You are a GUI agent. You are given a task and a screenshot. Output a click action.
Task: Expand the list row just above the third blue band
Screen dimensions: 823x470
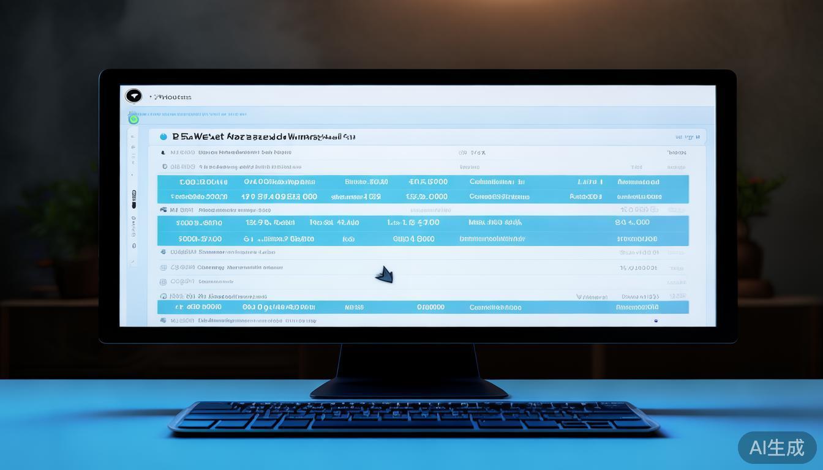[x=163, y=210]
